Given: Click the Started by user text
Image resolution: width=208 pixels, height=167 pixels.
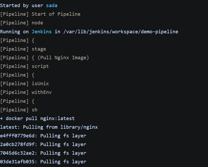Looking at the screenshot, I should (x=21, y=6).
